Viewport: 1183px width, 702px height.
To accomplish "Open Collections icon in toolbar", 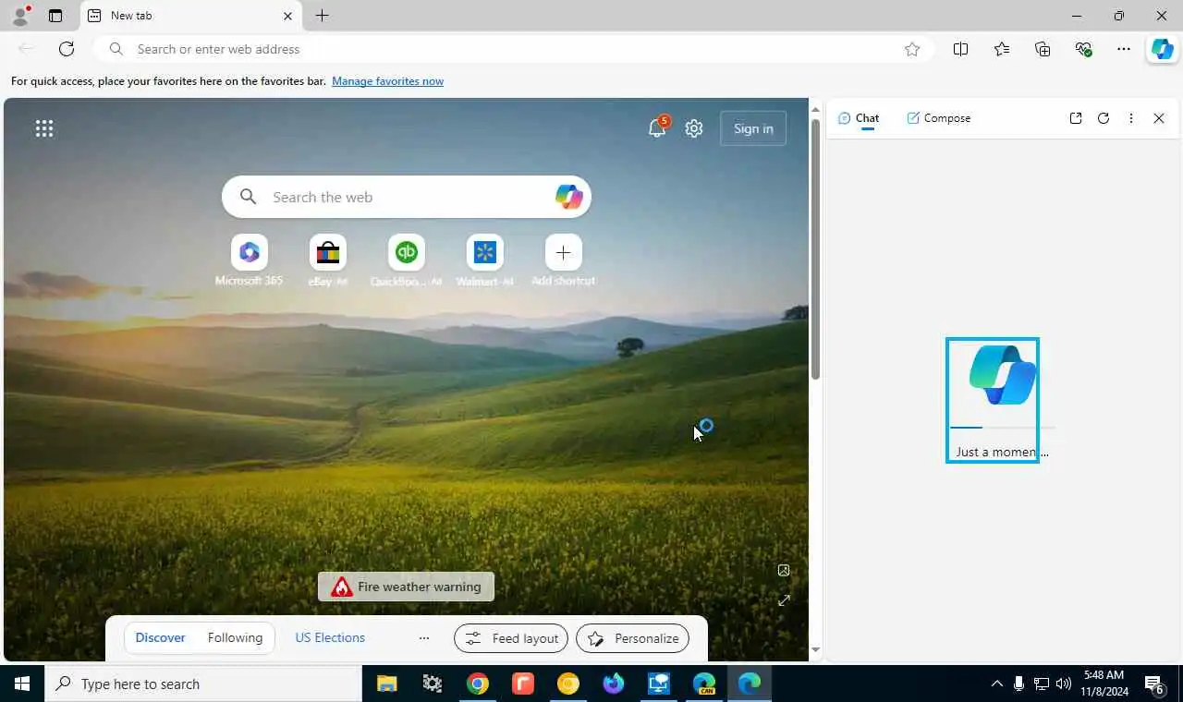I will click(1043, 49).
